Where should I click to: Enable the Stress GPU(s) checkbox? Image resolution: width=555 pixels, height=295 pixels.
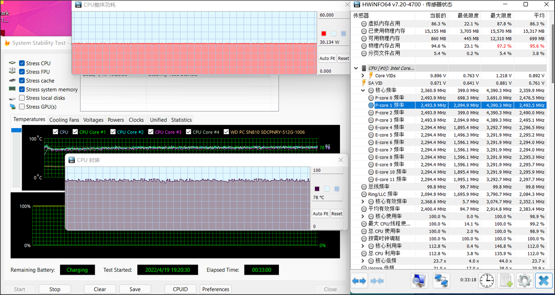pos(22,107)
